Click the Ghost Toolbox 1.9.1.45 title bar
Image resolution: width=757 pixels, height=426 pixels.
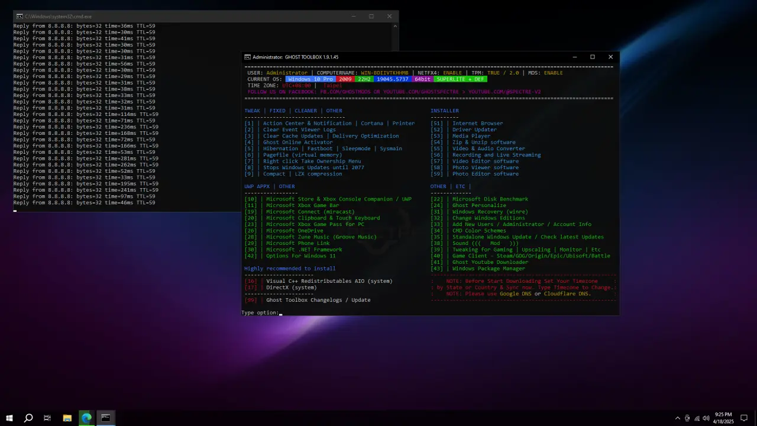click(x=295, y=57)
